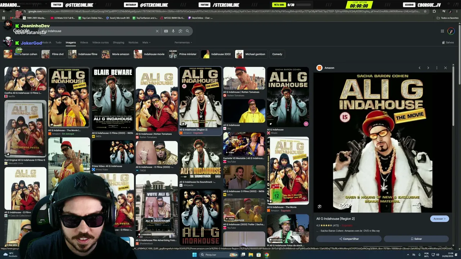Filter images by Prime minister chip
Image resolution: width=461 pixels, height=259 pixels.
point(183,54)
